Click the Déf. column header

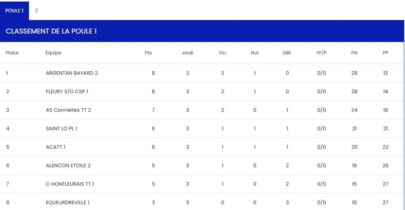[287, 53]
